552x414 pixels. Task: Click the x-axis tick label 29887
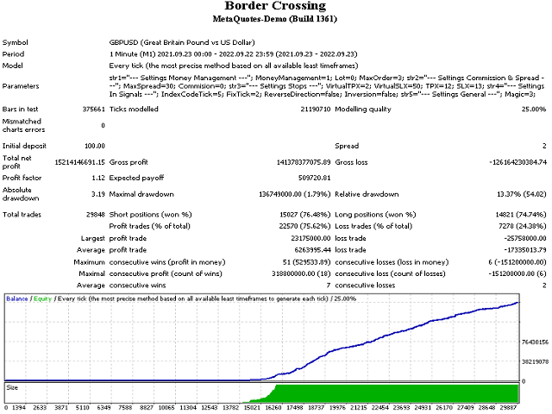508,408
